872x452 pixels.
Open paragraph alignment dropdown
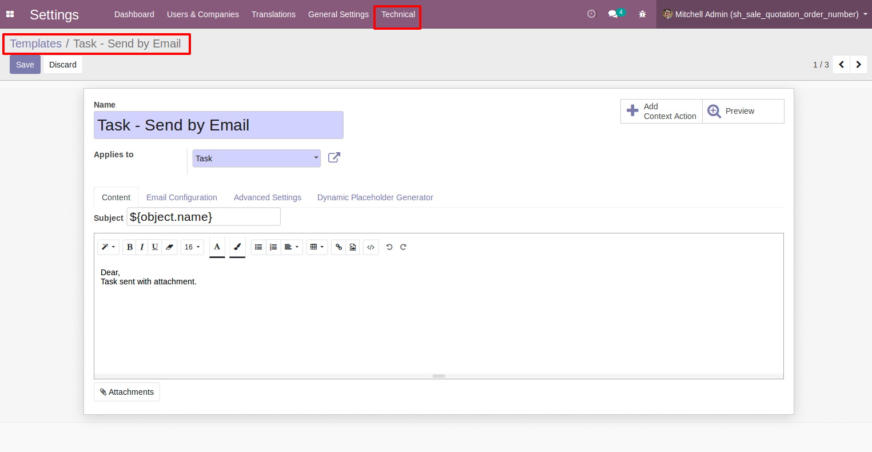pos(292,247)
